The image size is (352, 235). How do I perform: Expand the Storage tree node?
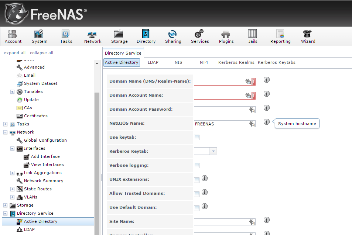[6, 205]
